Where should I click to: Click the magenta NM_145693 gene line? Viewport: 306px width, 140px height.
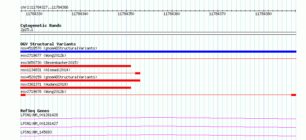[x=158, y=135]
